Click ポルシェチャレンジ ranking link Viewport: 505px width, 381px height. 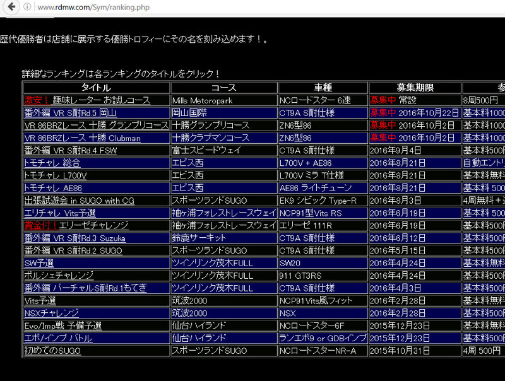[59, 276]
